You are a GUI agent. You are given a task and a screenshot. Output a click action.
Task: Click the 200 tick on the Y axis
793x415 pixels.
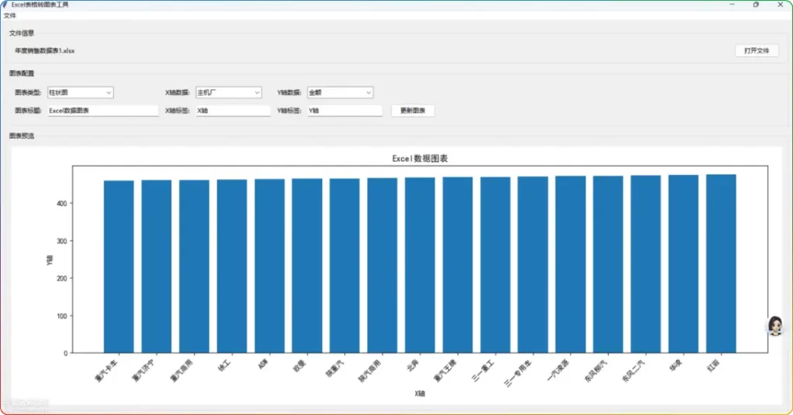[x=62, y=279]
